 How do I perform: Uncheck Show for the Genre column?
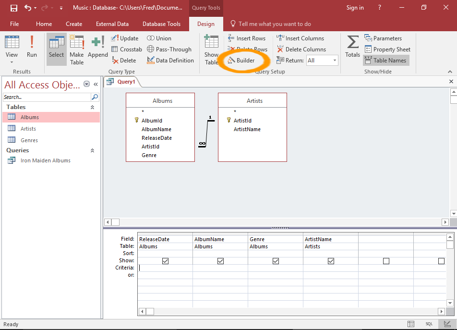276,261
